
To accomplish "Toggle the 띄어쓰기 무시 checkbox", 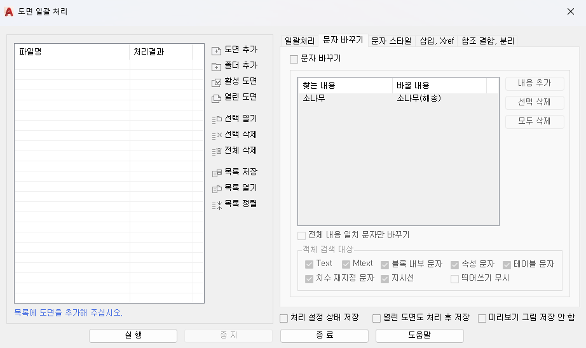I will pos(454,279).
